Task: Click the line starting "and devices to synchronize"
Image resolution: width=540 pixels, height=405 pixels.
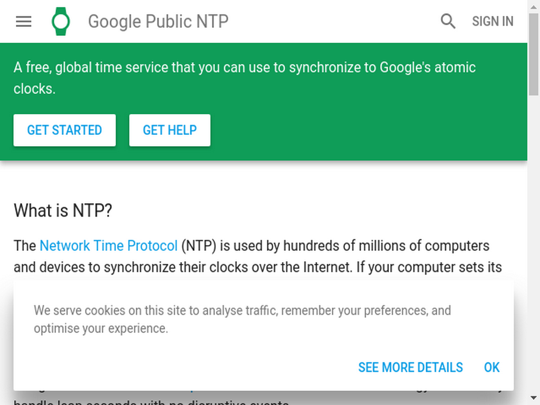Action: click(257, 267)
